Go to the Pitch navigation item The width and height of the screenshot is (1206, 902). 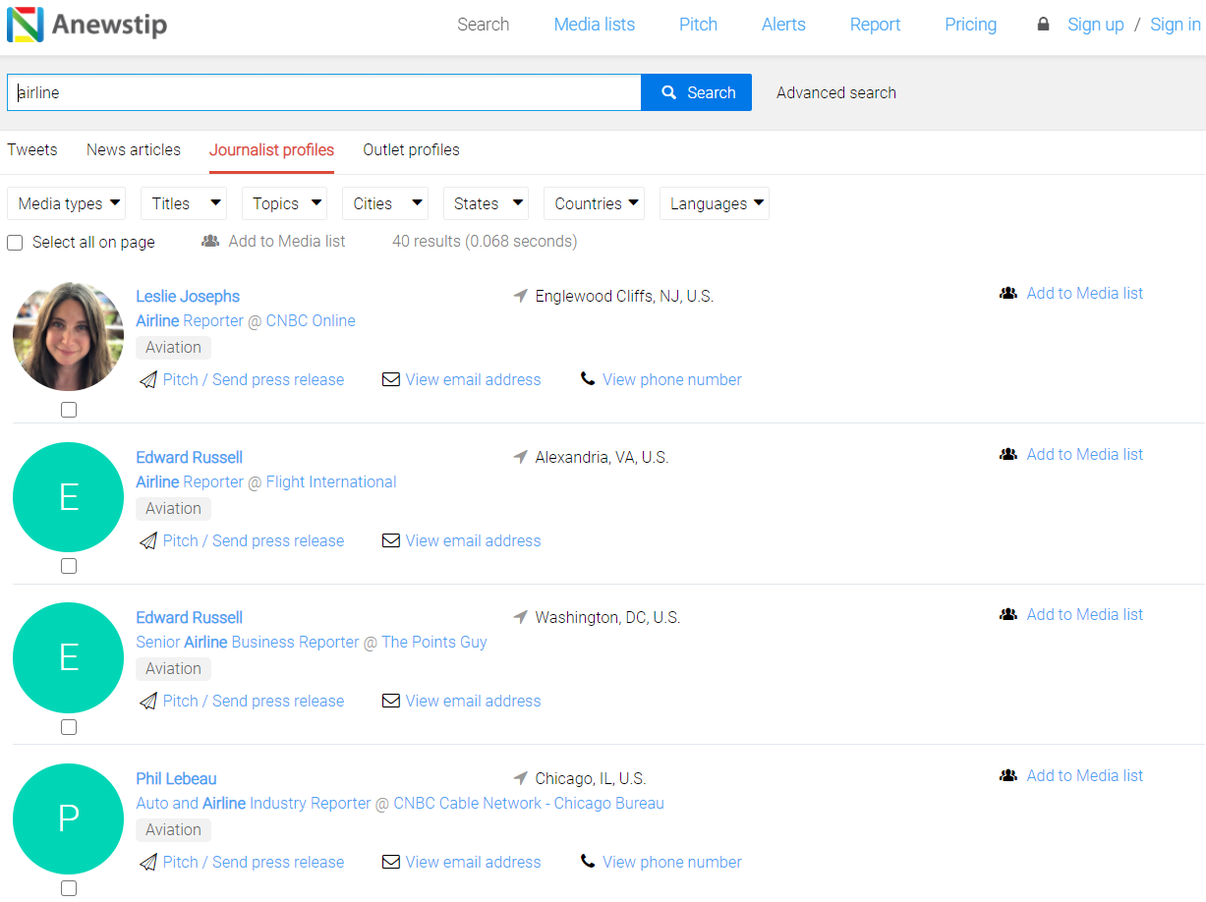click(x=699, y=25)
